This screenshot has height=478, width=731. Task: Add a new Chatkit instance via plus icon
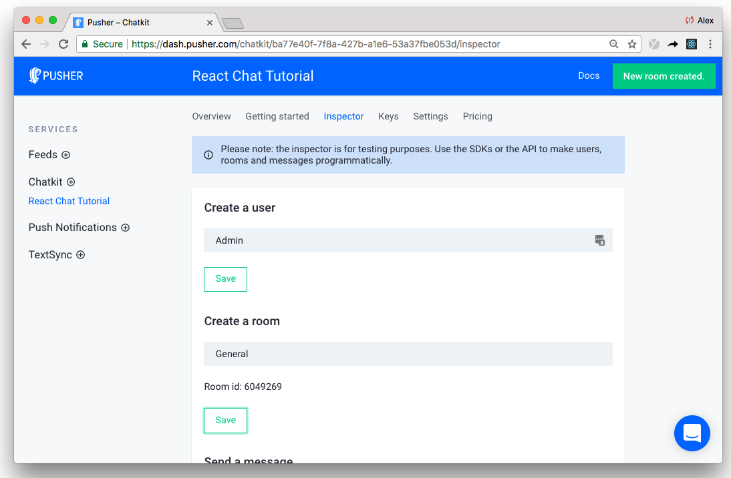coord(71,182)
